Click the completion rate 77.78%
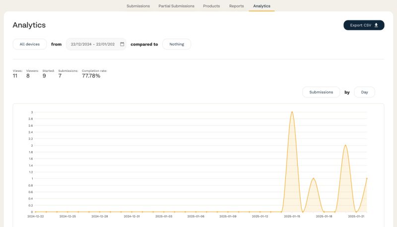397x227 pixels. pyautogui.click(x=91, y=76)
